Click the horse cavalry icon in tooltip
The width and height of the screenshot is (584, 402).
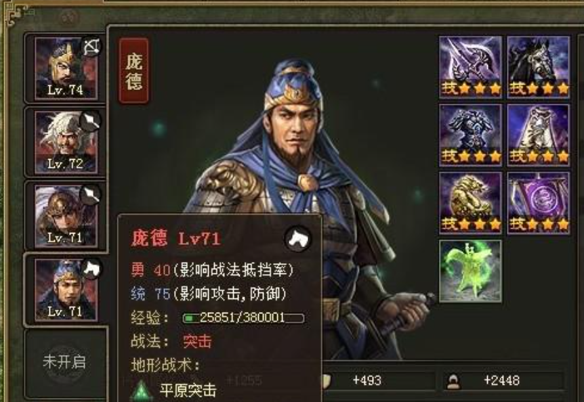tap(297, 238)
